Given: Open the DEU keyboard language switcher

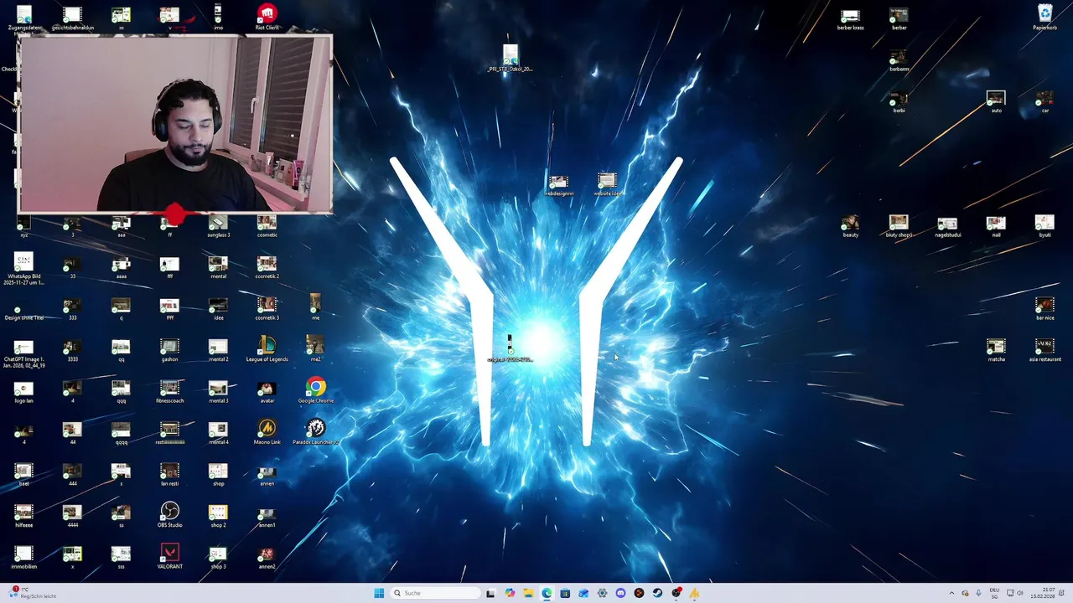Looking at the screenshot, I should [x=994, y=593].
